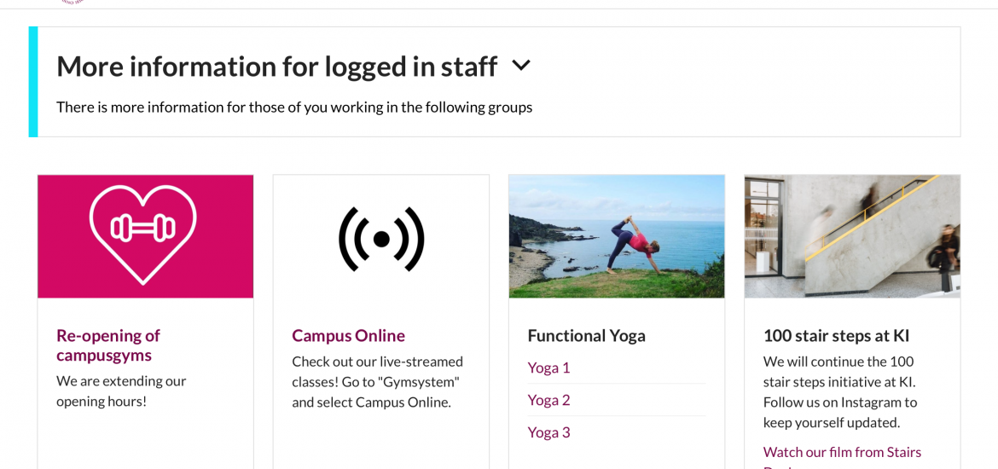The image size is (998, 469).
Task: Expand the logged in staff chevron
Action: (521, 65)
